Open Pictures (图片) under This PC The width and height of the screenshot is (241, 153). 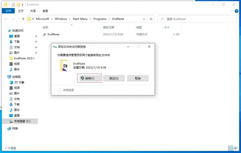pos(16,93)
